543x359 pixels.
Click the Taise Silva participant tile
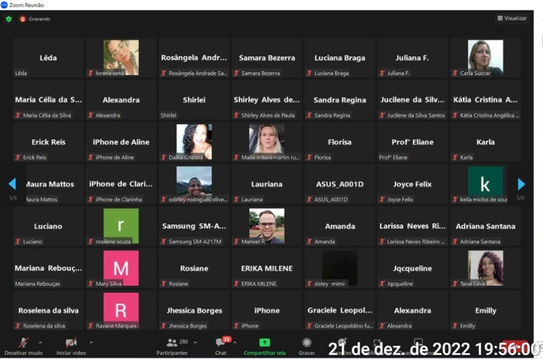coord(485,267)
